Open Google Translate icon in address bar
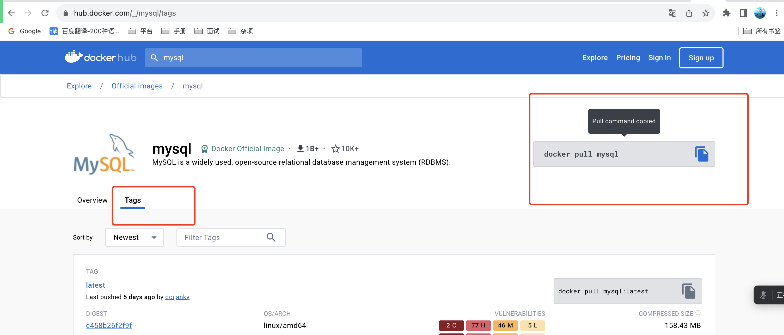The height and width of the screenshot is (335, 784). [x=672, y=13]
